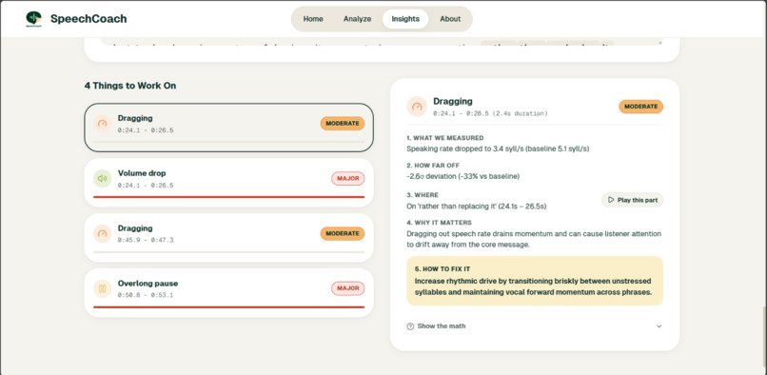
Task: Click the MAJOR badge on the Volume drop card
Action: pos(347,179)
